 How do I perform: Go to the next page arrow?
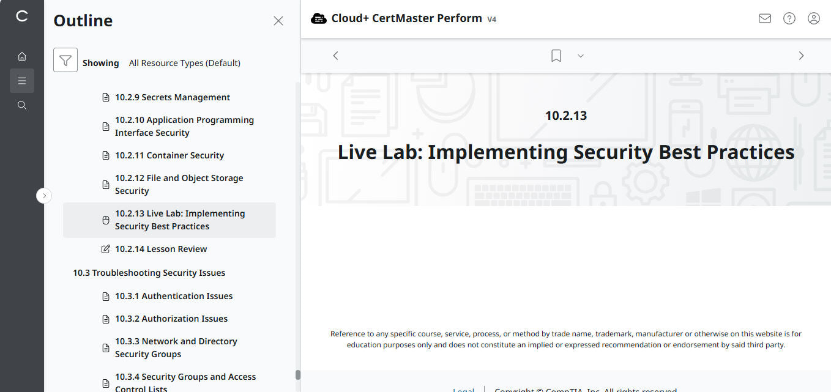801,55
